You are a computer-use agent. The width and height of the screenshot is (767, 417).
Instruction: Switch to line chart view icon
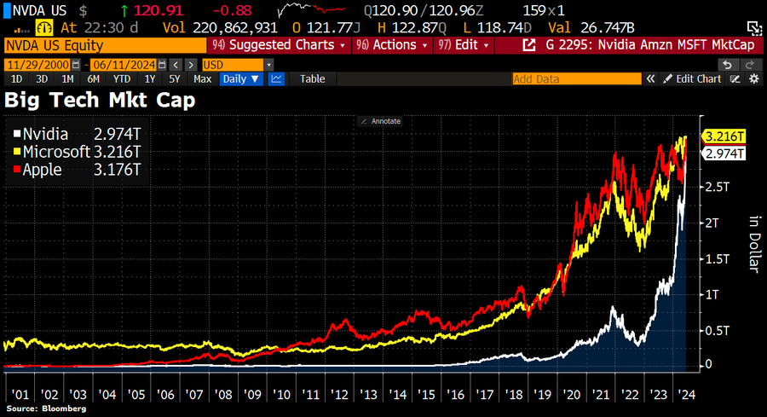[276, 78]
